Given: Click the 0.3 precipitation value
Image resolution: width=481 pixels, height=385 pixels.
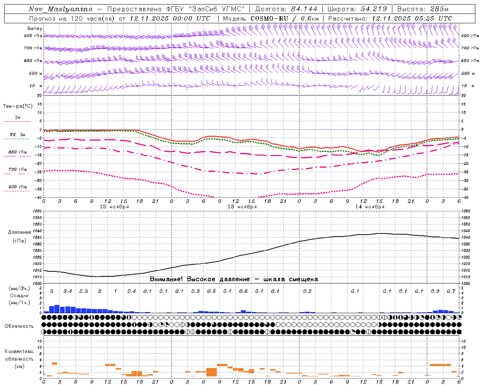Looking at the screenshot, I should (x=195, y=291).
